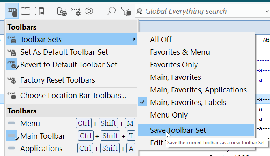270x156 pixels.
Task: Select Main, Favorites toolbar set
Action: [x=196, y=77]
